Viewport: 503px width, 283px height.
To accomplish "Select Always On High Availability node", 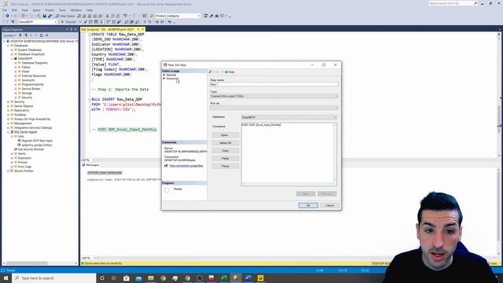I will [x=32, y=119].
